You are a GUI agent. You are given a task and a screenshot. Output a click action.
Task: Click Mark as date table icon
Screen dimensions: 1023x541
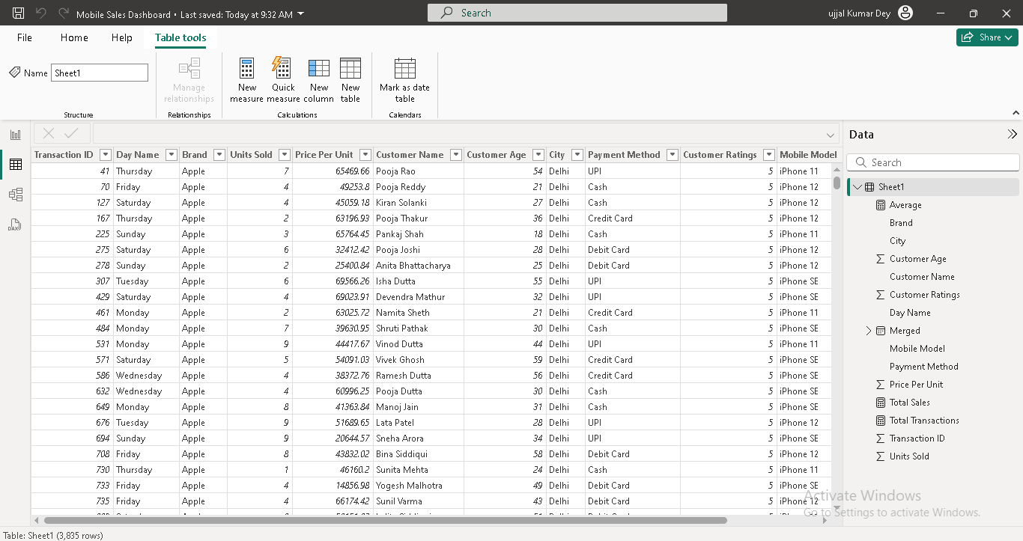[x=404, y=69]
